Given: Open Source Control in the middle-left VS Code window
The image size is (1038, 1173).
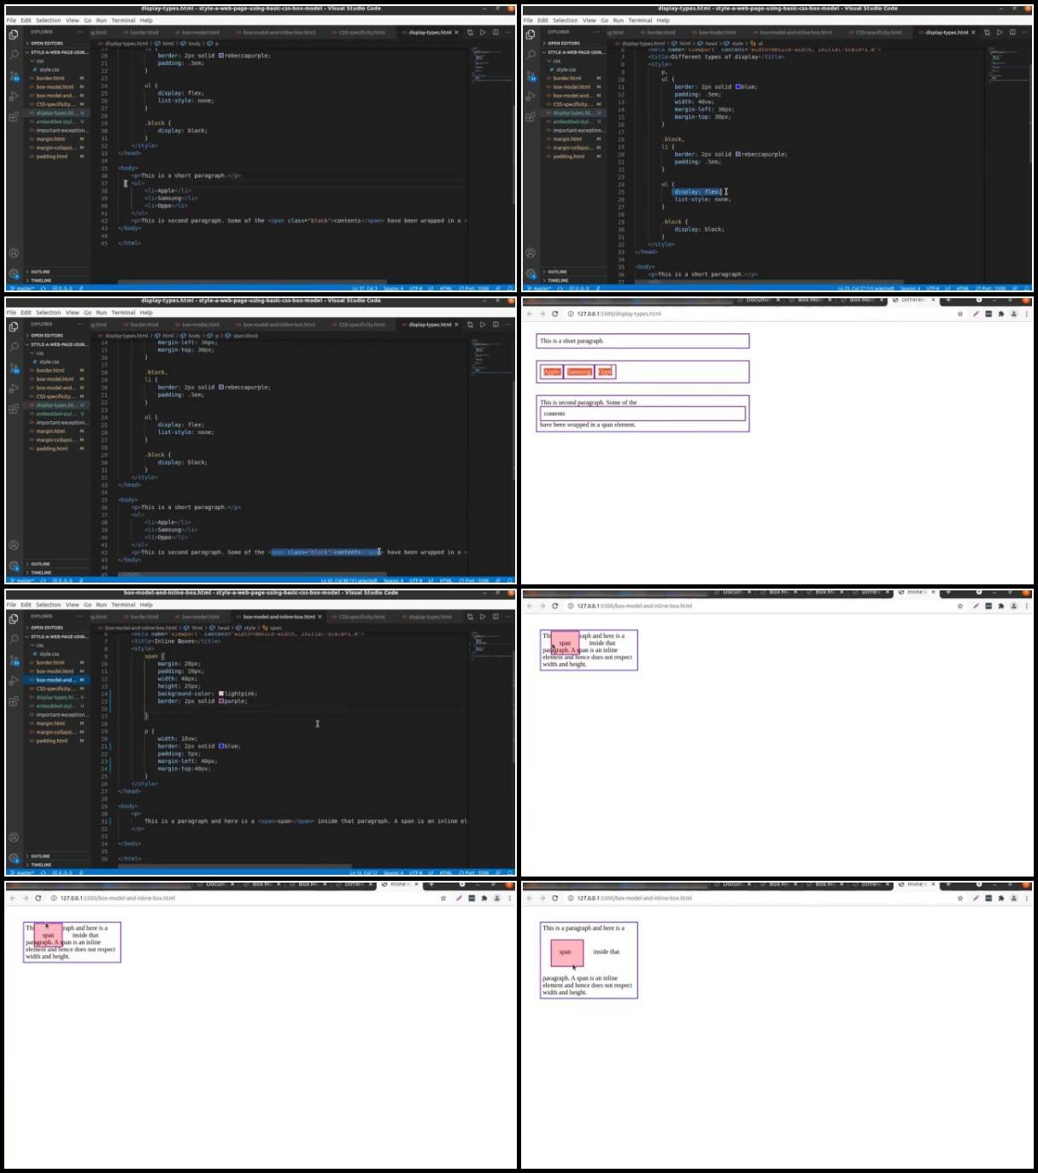Looking at the screenshot, I should coord(14,367).
